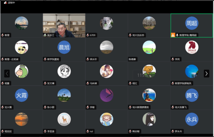Go to the next page of participants
The image size is (214, 137).
coord(206,73)
